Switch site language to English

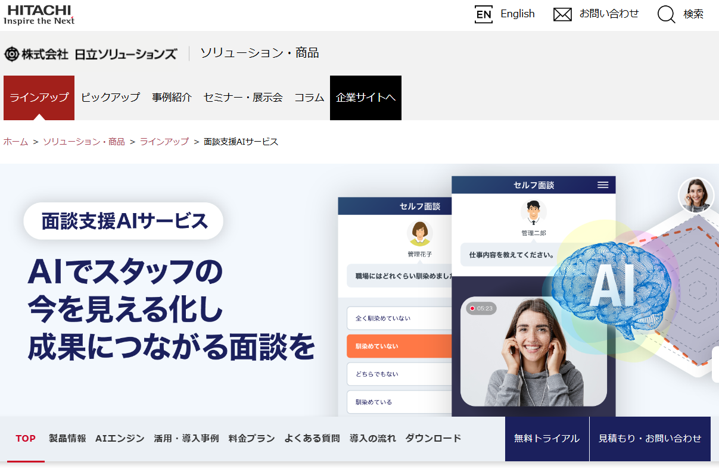(518, 14)
